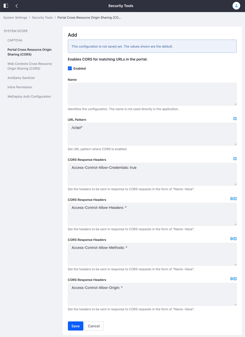Save the CORS configuration
The image size is (245, 337).
click(x=76, y=326)
